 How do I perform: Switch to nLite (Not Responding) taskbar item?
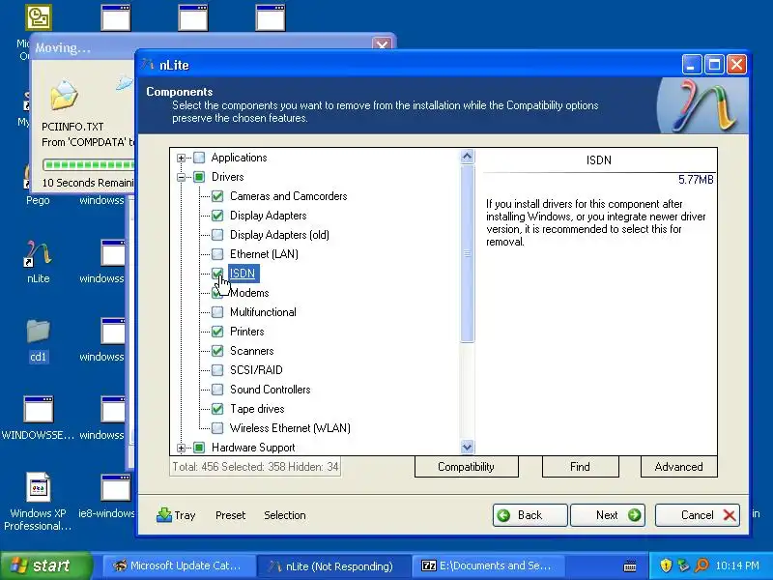(333, 565)
